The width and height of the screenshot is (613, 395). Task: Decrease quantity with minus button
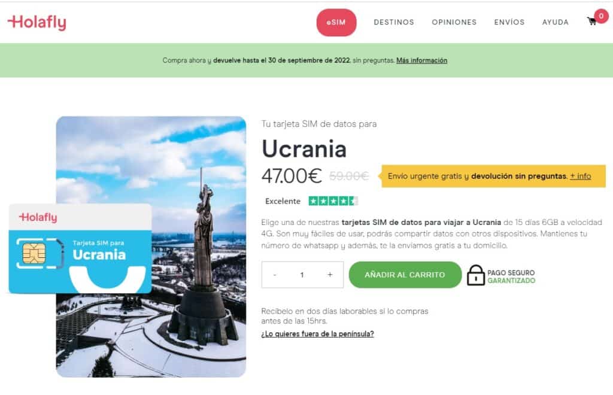(x=275, y=275)
